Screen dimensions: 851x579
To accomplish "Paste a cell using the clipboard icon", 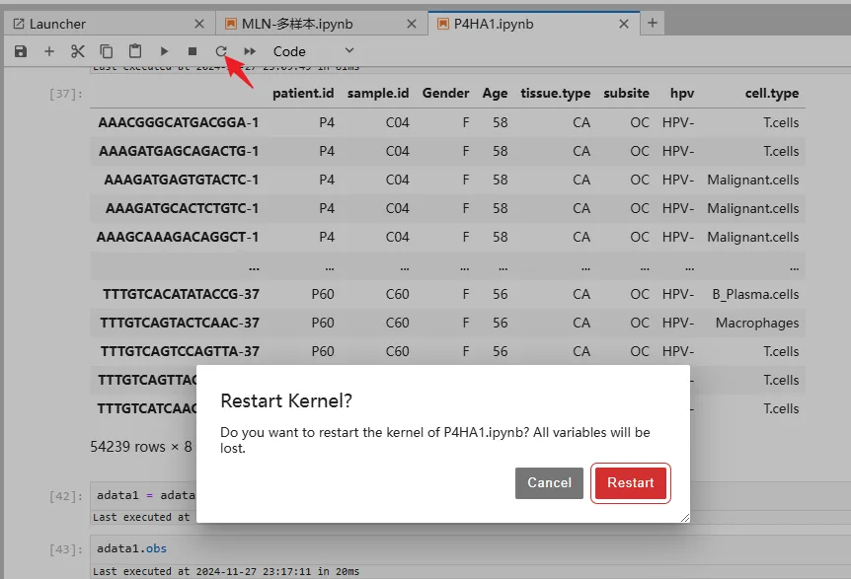I will [x=135, y=51].
